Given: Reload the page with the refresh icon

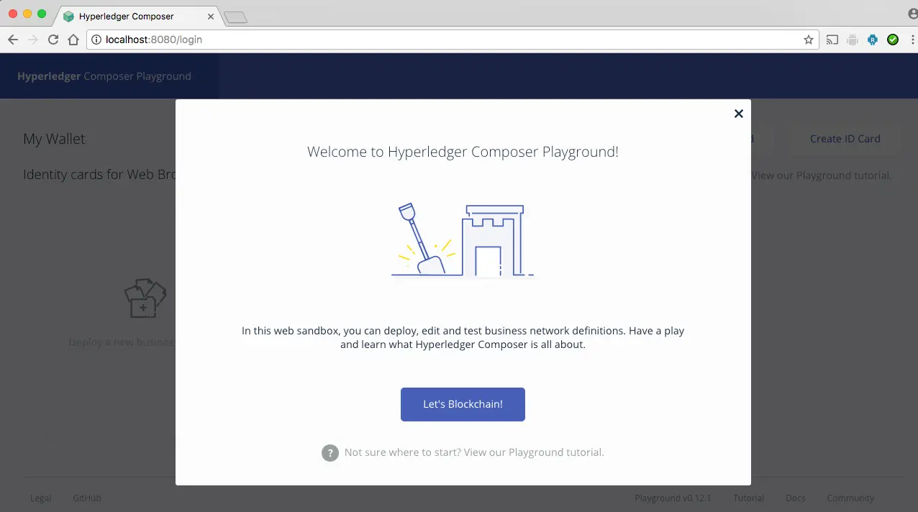Looking at the screenshot, I should point(53,40).
